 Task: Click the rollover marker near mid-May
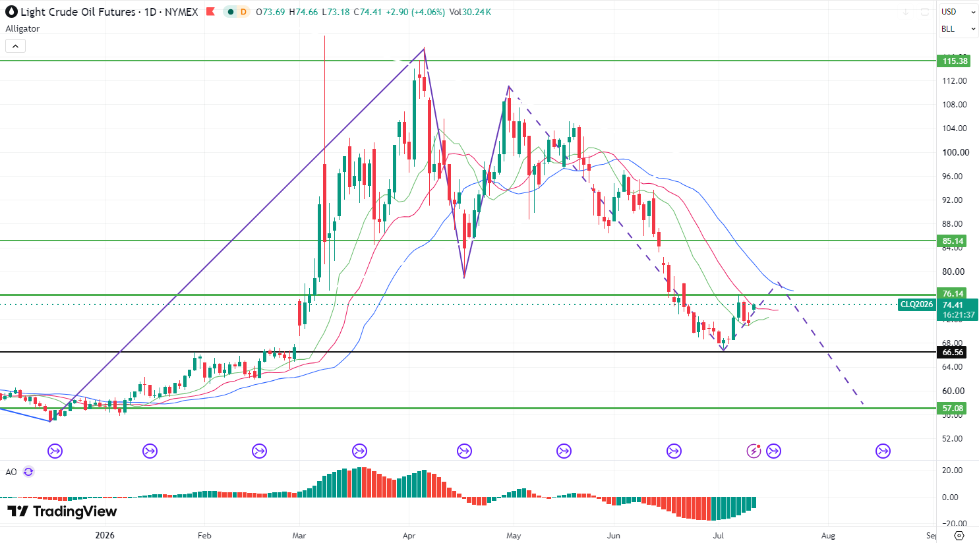pos(564,451)
